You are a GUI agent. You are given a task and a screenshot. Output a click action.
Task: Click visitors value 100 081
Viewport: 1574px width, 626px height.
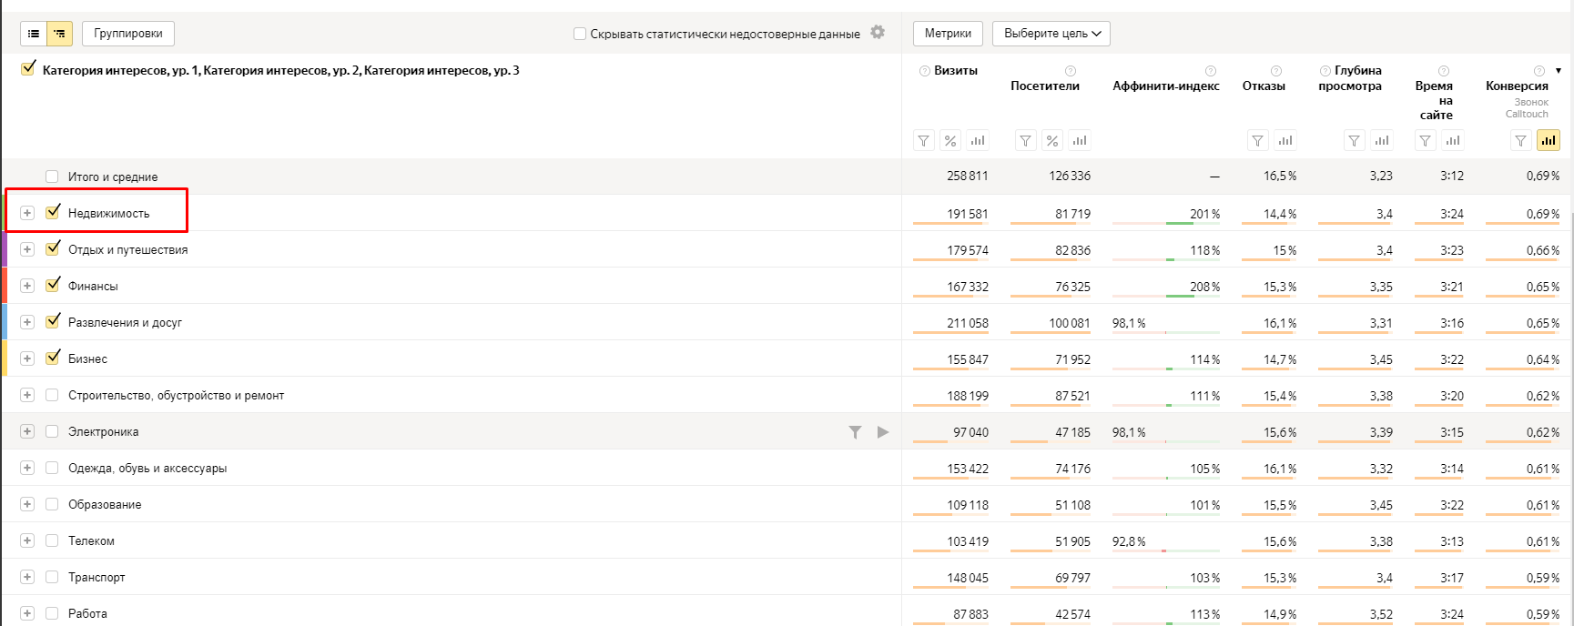coord(1070,323)
